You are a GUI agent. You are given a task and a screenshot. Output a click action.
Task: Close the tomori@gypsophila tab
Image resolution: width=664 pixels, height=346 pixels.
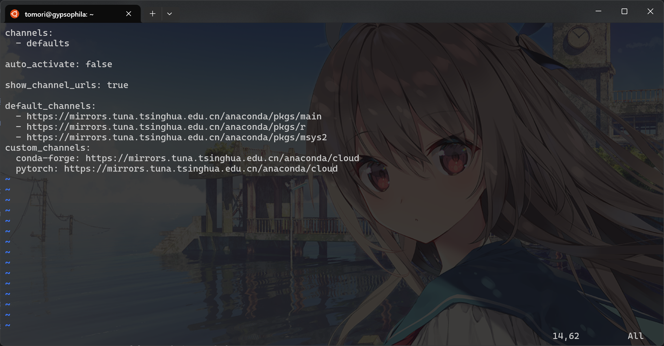click(129, 14)
